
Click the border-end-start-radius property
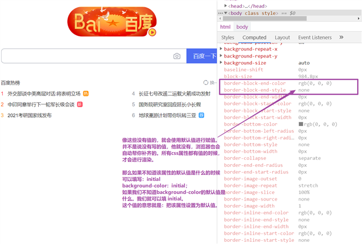(x=256, y=172)
